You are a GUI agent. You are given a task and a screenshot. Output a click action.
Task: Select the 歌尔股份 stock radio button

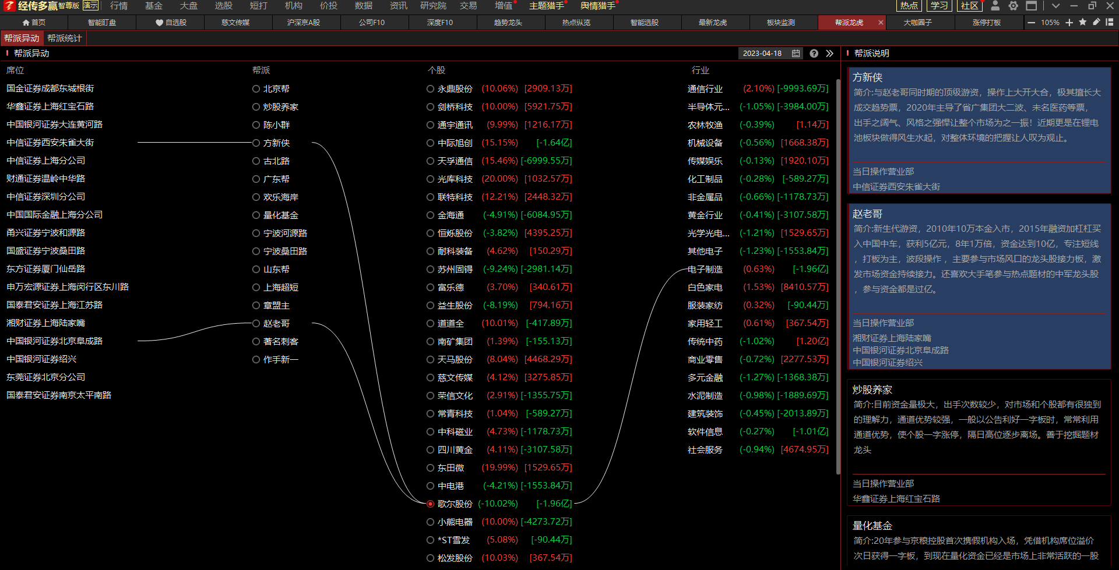coord(430,504)
